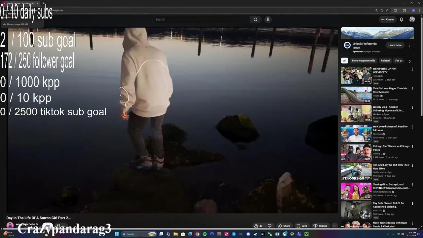Dislike the video with thumbs down

point(269,226)
